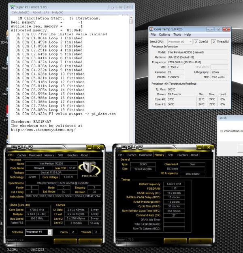Switch to CPU tab in right CPU-Z
This screenshot has height=253, width=243.
pos(121,155)
